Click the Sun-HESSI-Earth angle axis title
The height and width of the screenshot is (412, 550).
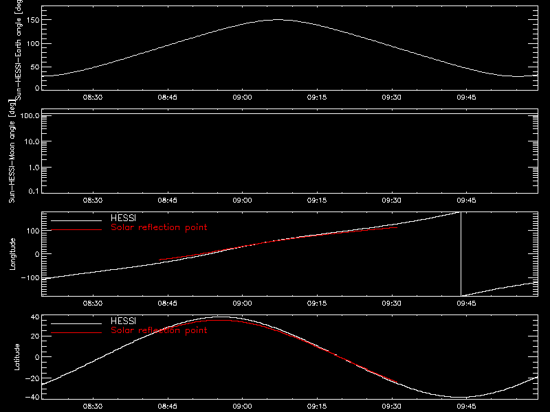click(x=19, y=49)
